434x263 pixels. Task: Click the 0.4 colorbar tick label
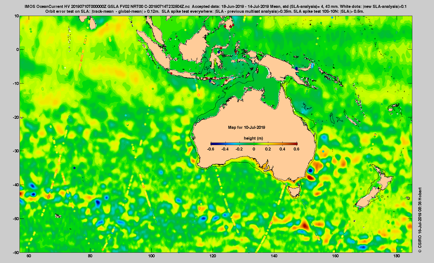point(282,149)
